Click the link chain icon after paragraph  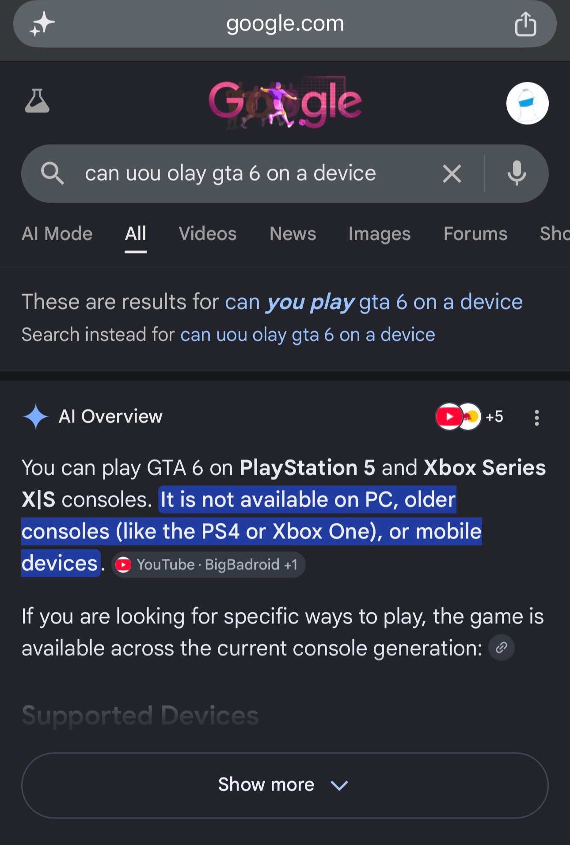pyautogui.click(x=501, y=648)
